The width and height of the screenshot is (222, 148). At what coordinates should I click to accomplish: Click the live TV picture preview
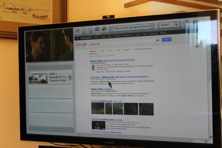pos(49,45)
